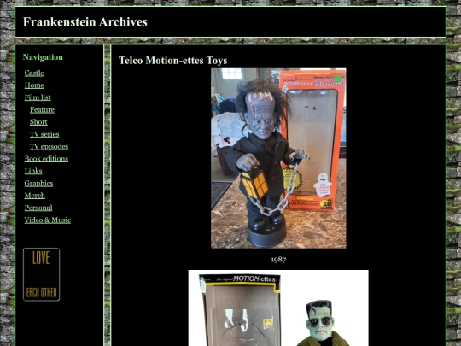Open the TV series link
Viewport: 461px width, 346px height.
click(x=44, y=134)
